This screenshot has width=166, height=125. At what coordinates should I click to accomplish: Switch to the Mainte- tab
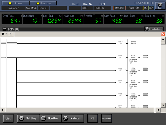click(x=73, y=118)
